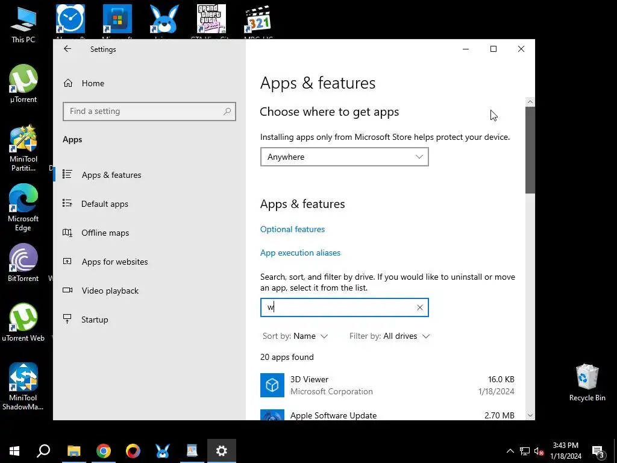This screenshot has height=463, width=617.
Task: Minimize the Settings window
Action: click(466, 49)
